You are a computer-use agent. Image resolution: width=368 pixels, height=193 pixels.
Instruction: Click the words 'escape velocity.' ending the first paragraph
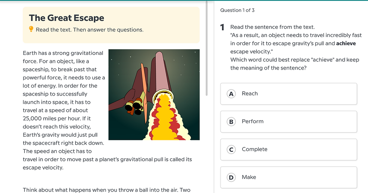coord(43,168)
